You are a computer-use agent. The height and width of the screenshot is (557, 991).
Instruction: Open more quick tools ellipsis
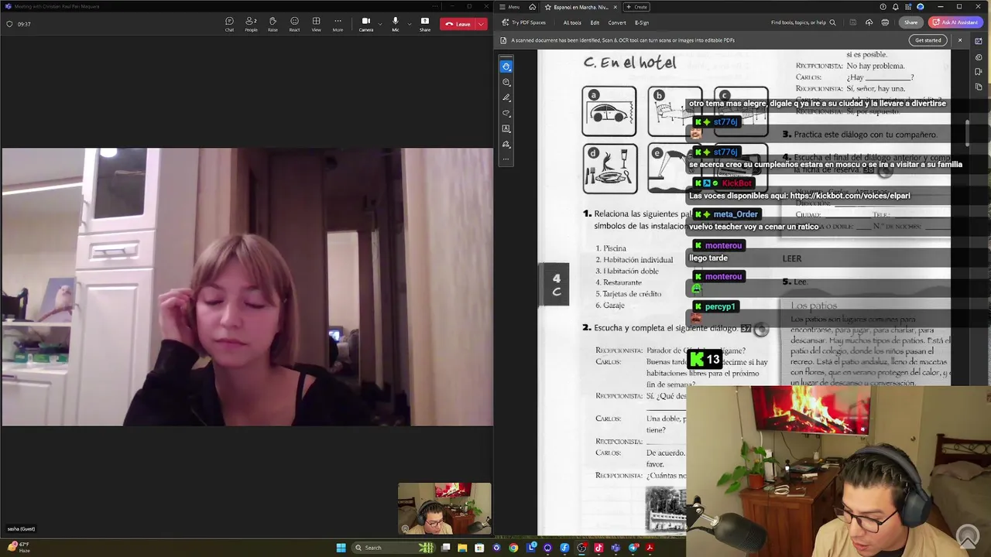pyautogui.click(x=506, y=159)
